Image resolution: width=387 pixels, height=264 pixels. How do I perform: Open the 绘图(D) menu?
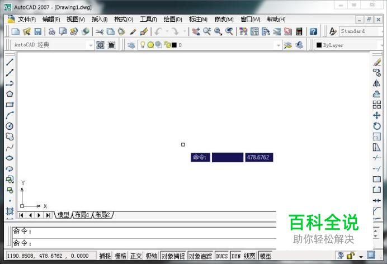173,19
